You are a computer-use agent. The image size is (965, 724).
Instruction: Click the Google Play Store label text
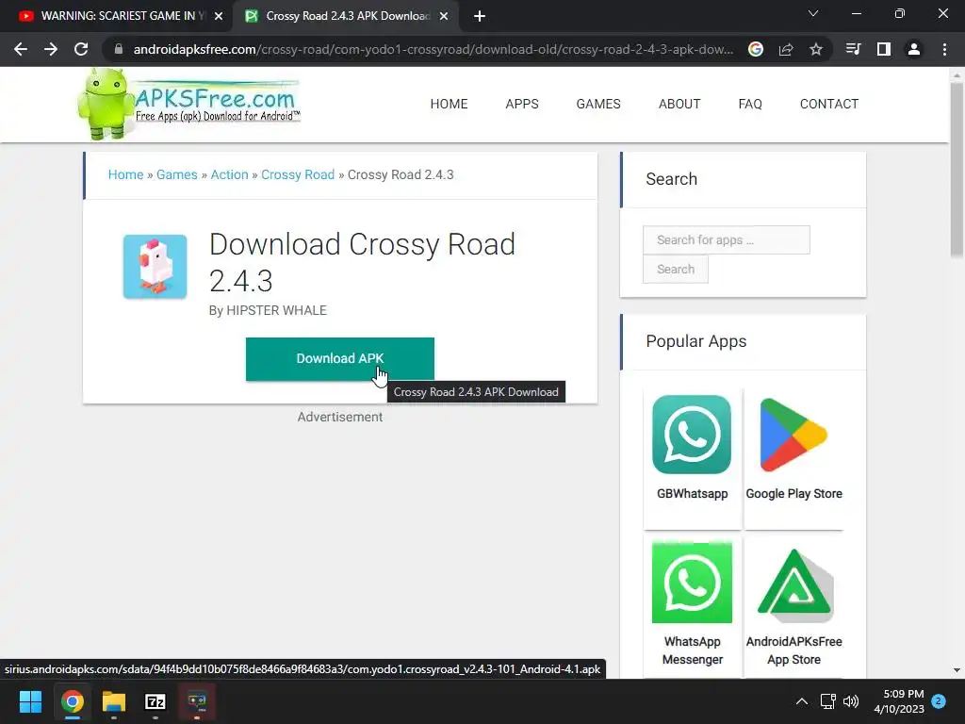[793, 494]
